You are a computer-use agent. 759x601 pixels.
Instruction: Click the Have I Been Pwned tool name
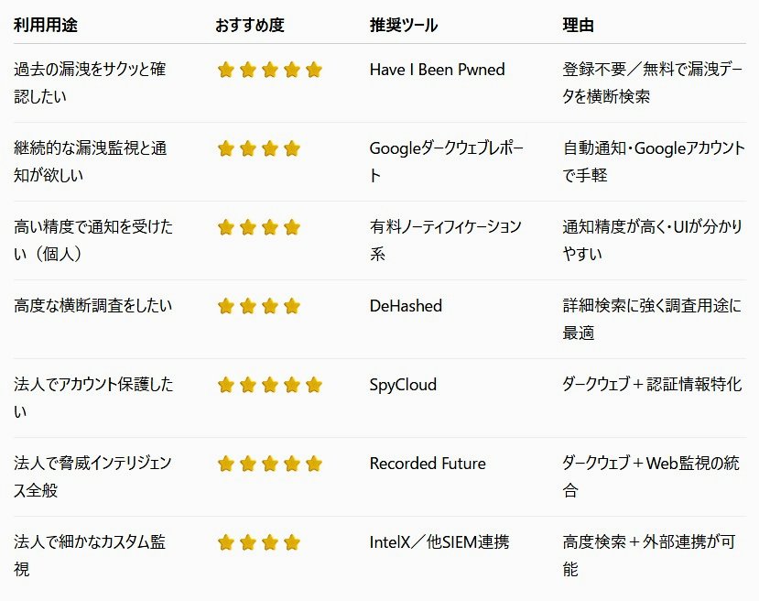[437, 70]
